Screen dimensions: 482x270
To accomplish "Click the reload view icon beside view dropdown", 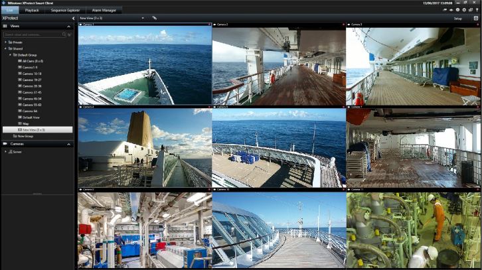I will click(x=155, y=18).
